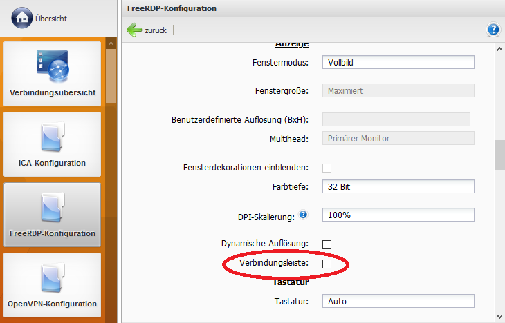Open the DPI-Skalierung dropdown showing 100%
The image size is (505, 323).
click(x=398, y=215)
